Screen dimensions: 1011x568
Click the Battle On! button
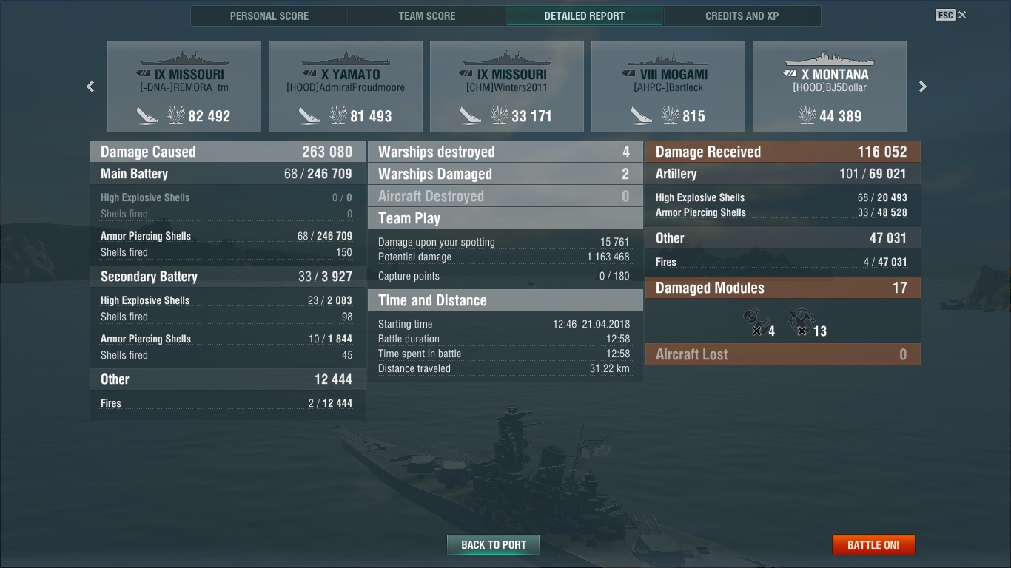pos(873,545)
